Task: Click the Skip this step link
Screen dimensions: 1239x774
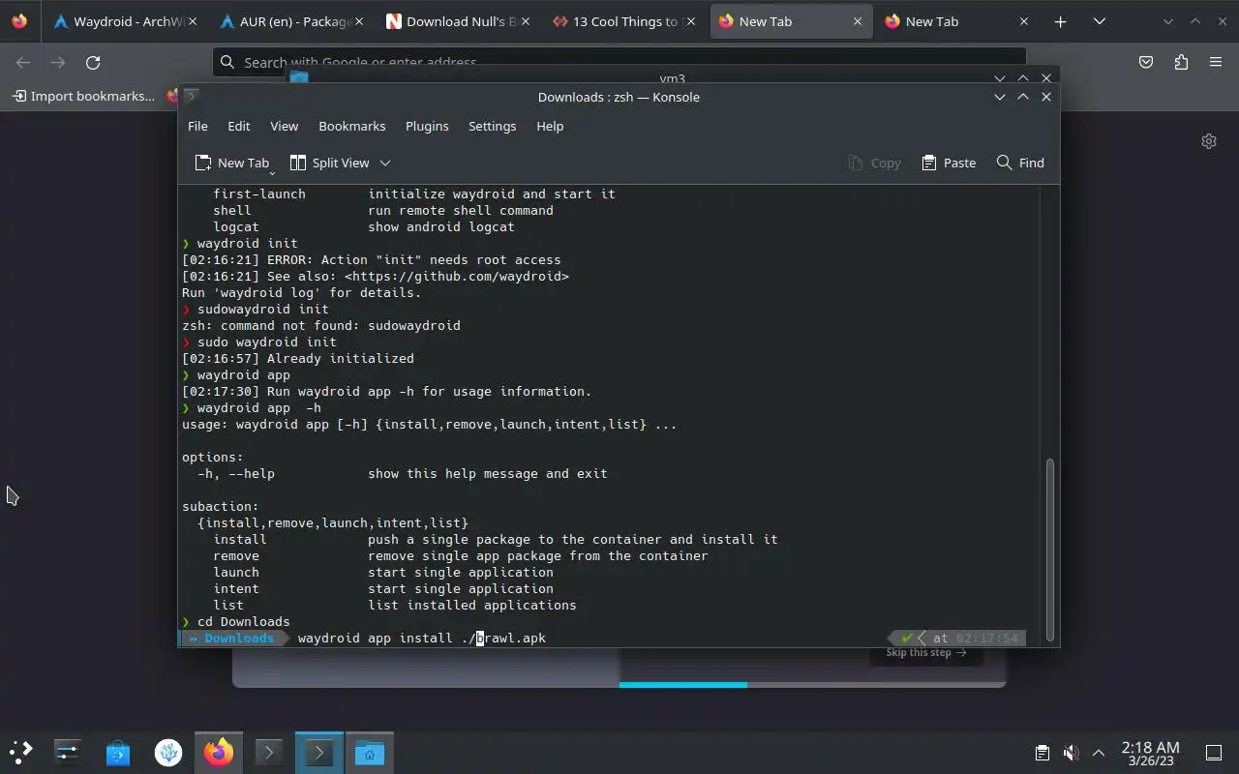Action: pyautogui.click(x=926, y=652)
